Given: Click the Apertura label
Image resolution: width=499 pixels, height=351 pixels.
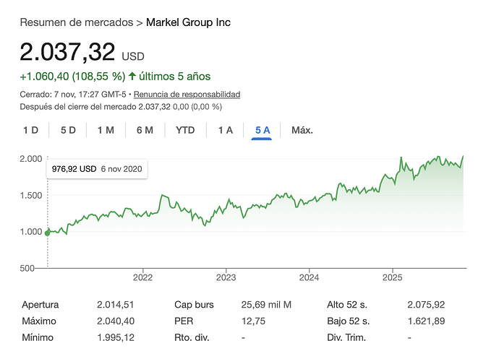Looking at the screenshot, I should tap(40, 305).
